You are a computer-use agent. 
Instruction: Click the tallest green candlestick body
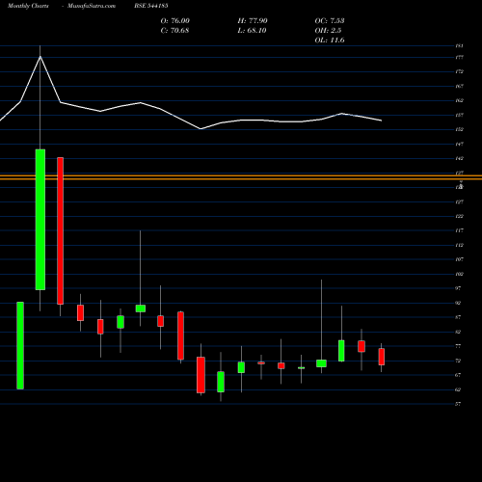point(40,220)
